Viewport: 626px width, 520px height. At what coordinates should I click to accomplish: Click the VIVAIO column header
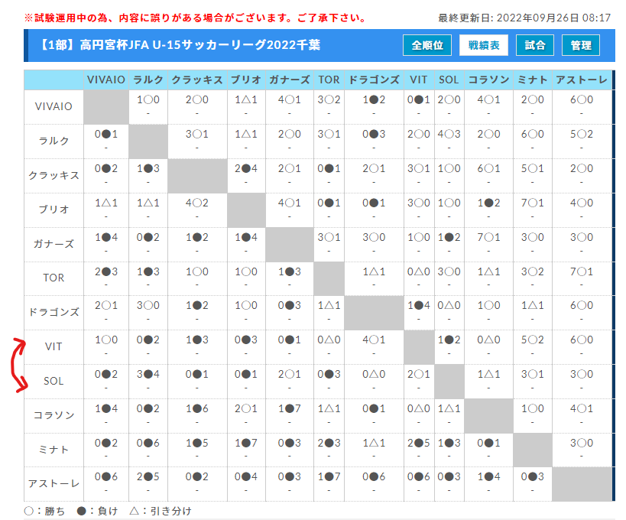(106, 80)
